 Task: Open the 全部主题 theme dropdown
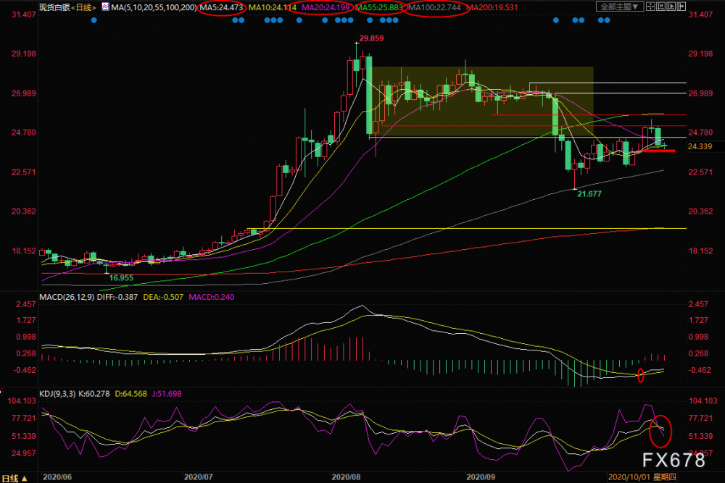click(620, 7)
